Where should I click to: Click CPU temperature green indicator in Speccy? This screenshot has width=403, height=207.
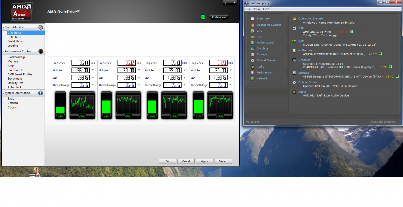pyautogui.click(x=351, y=32)
